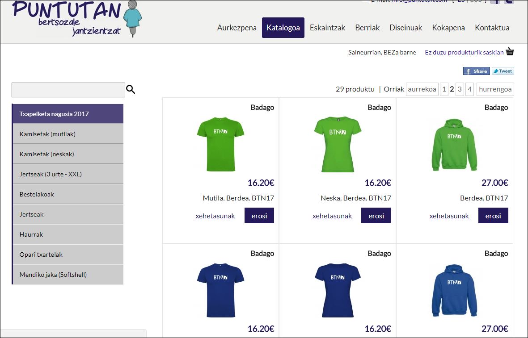Select the Katalogoa menu tab

(x=283, y=28)
